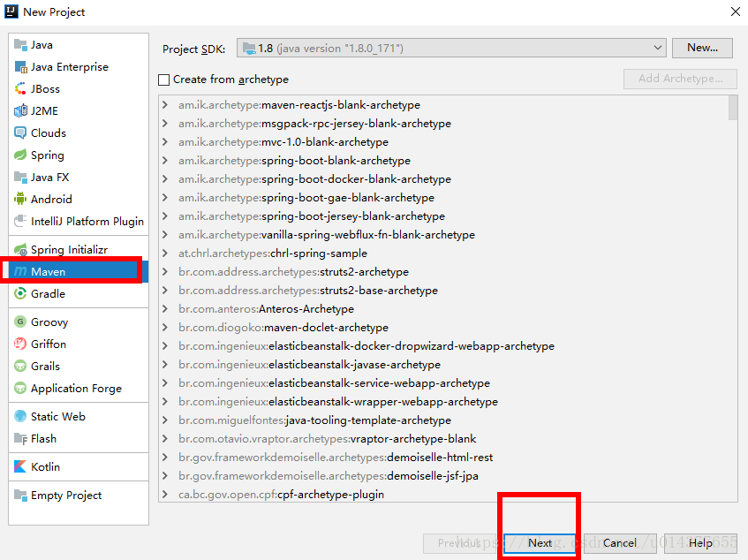Select struts2-base-archetype row
Screen dimensions: 748x560
pos(443,290)
